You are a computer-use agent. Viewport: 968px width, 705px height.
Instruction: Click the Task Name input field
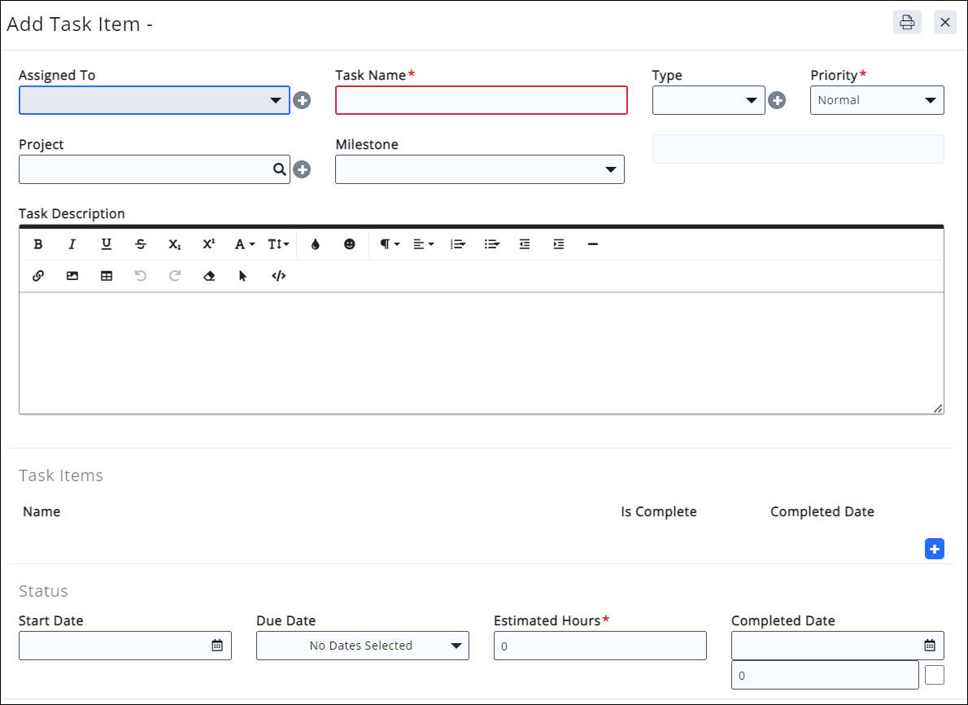point(482,100)
